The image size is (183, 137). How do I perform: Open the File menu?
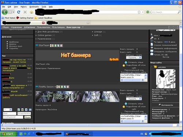pos(4,7)
